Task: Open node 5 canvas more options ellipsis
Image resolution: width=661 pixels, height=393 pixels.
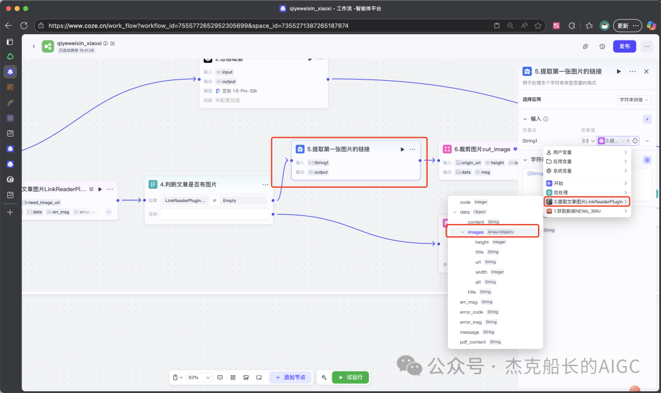Action: click(x=413, y=149)
